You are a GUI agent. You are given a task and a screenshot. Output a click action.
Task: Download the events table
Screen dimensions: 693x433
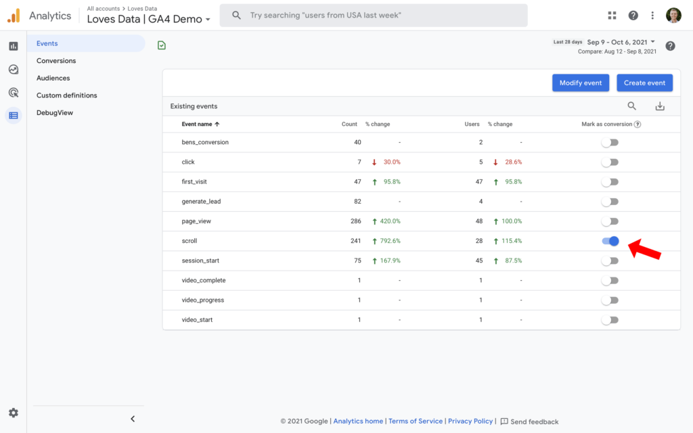tap(660, 106)
